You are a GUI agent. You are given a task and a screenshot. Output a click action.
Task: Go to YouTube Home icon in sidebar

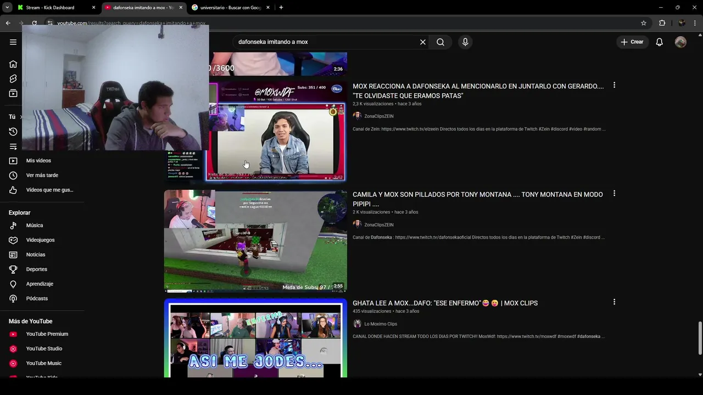tap(13, 64)
